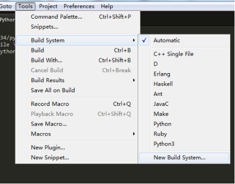The height and width of the screenshot is (184, 235).
Task: Choose Python3 as the build system
Action: 184,144
